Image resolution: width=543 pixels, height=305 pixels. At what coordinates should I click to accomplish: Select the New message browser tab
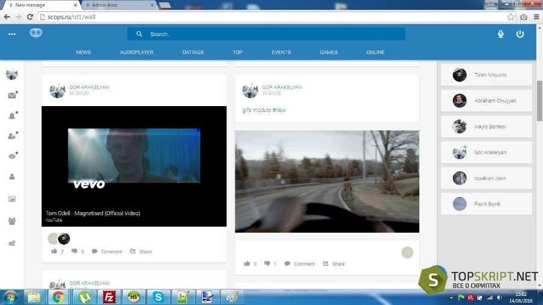(x=42, y=5)
